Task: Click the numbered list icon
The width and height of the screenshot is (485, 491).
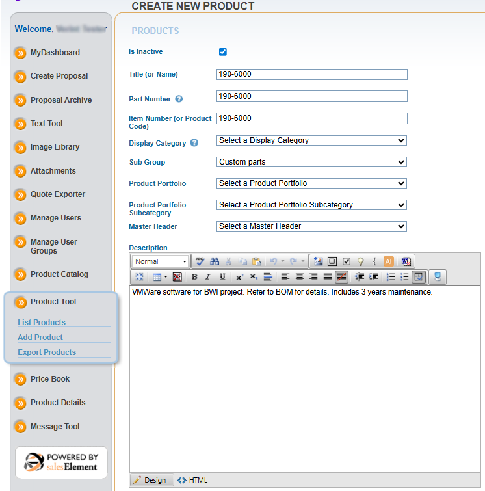Action: 390,277
